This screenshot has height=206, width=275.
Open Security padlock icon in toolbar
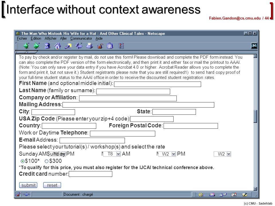[100, 46]
